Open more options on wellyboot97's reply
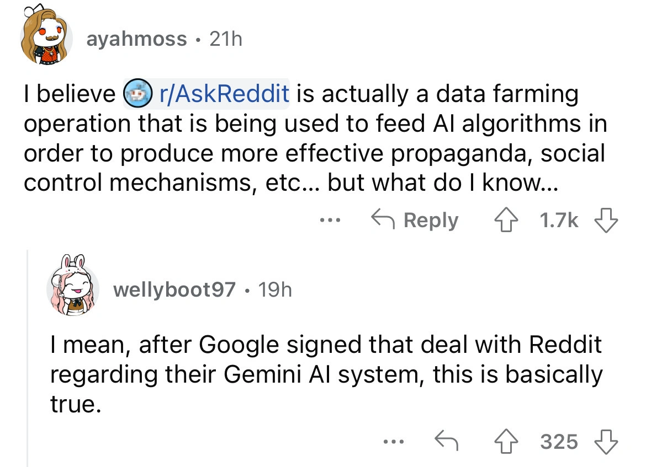Screen dimensions: 646x467 tap(394, 441)
